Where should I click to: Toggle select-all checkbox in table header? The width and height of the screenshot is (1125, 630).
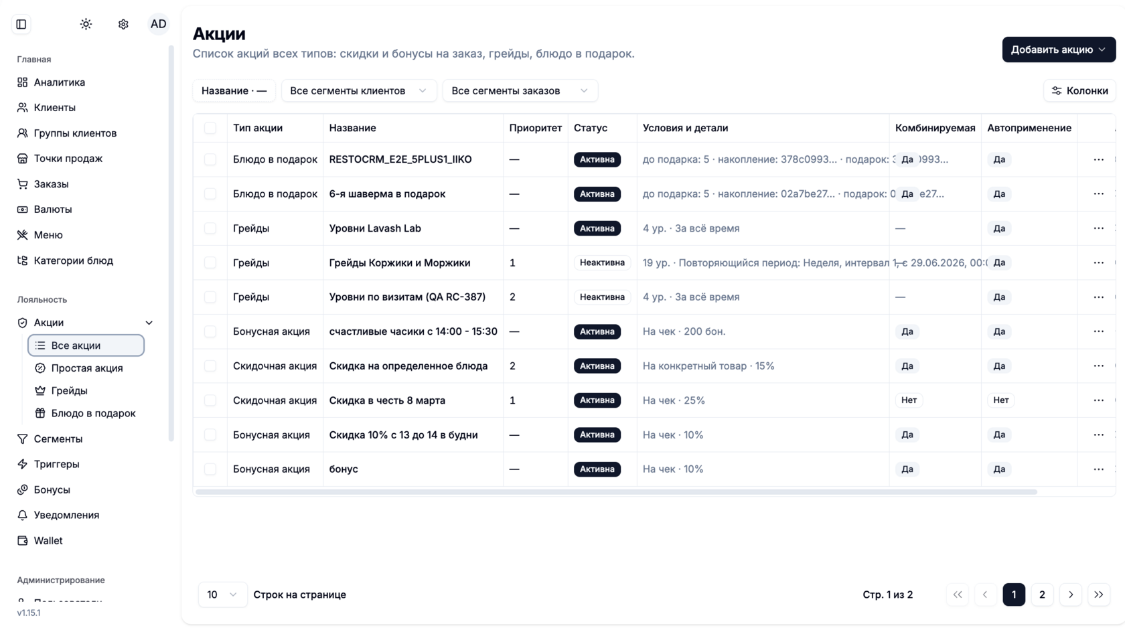click(x=210, y=128)
